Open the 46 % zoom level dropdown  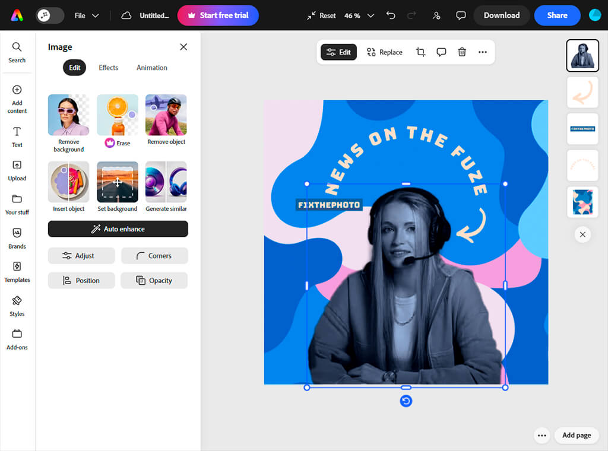coord(352,15)
